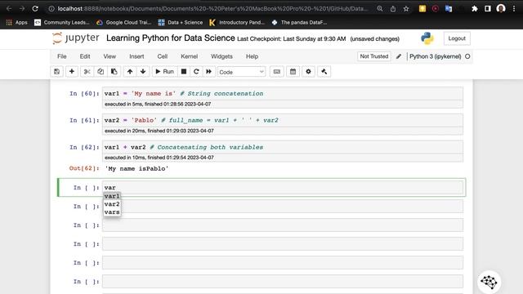Click cell 62 concatenating both variables
Image resolution: width=523 pixels, height=294 pixels.
point(283,147)
